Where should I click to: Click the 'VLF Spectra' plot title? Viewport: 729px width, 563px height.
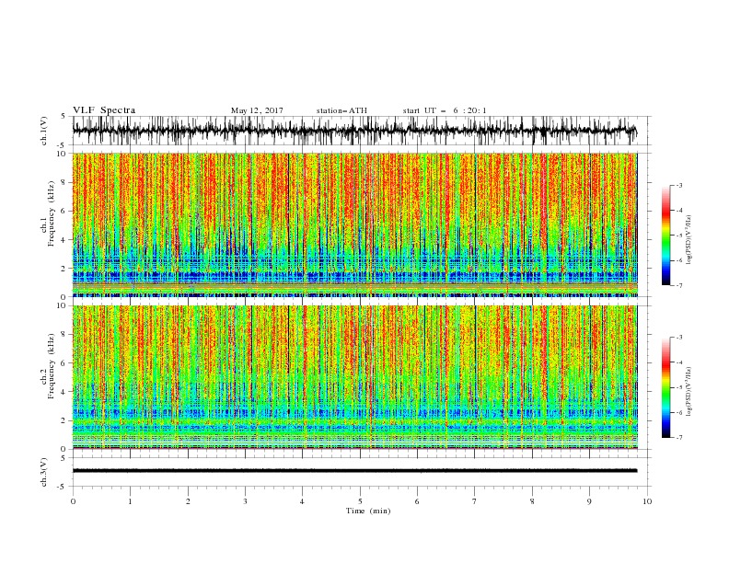(104, 110)
